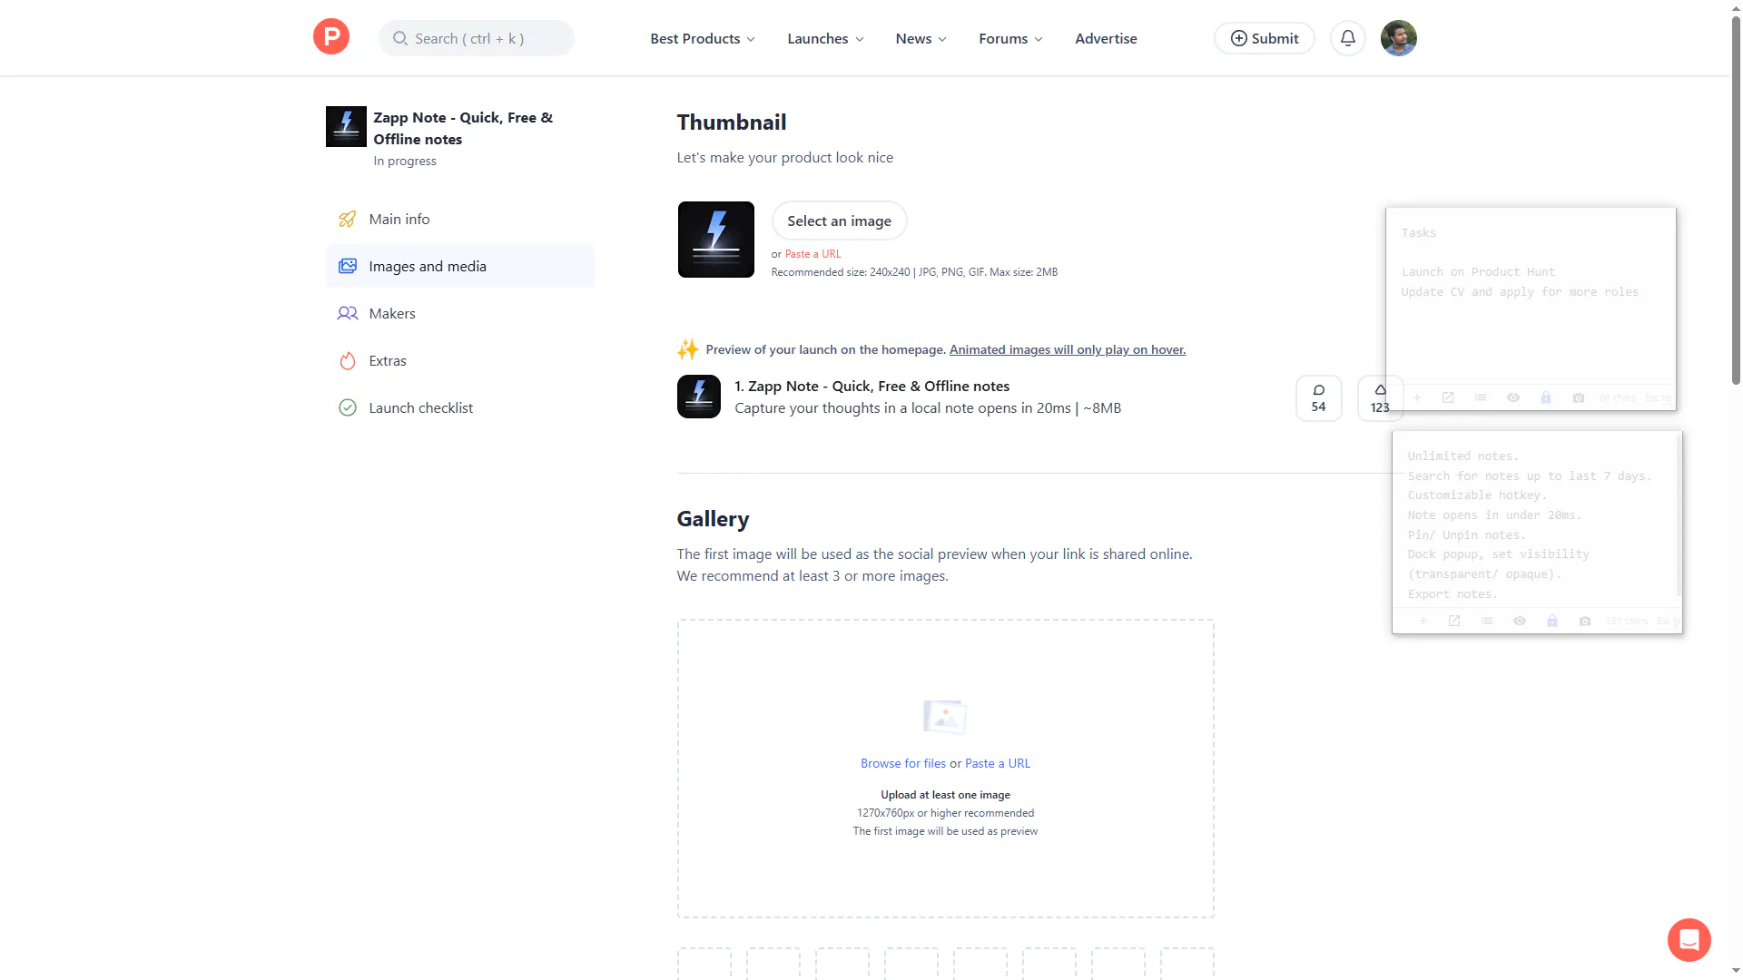The width and height of the screenshot is (1743, 980).
Task: Click the people icon beside Makers
Action: 348,314
